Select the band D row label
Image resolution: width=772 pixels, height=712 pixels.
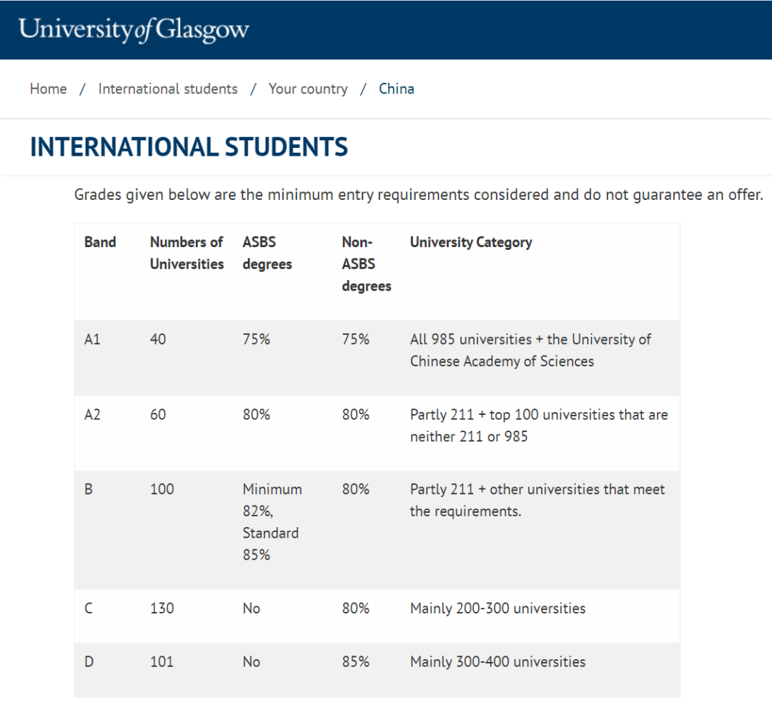[x=89, y=662]
